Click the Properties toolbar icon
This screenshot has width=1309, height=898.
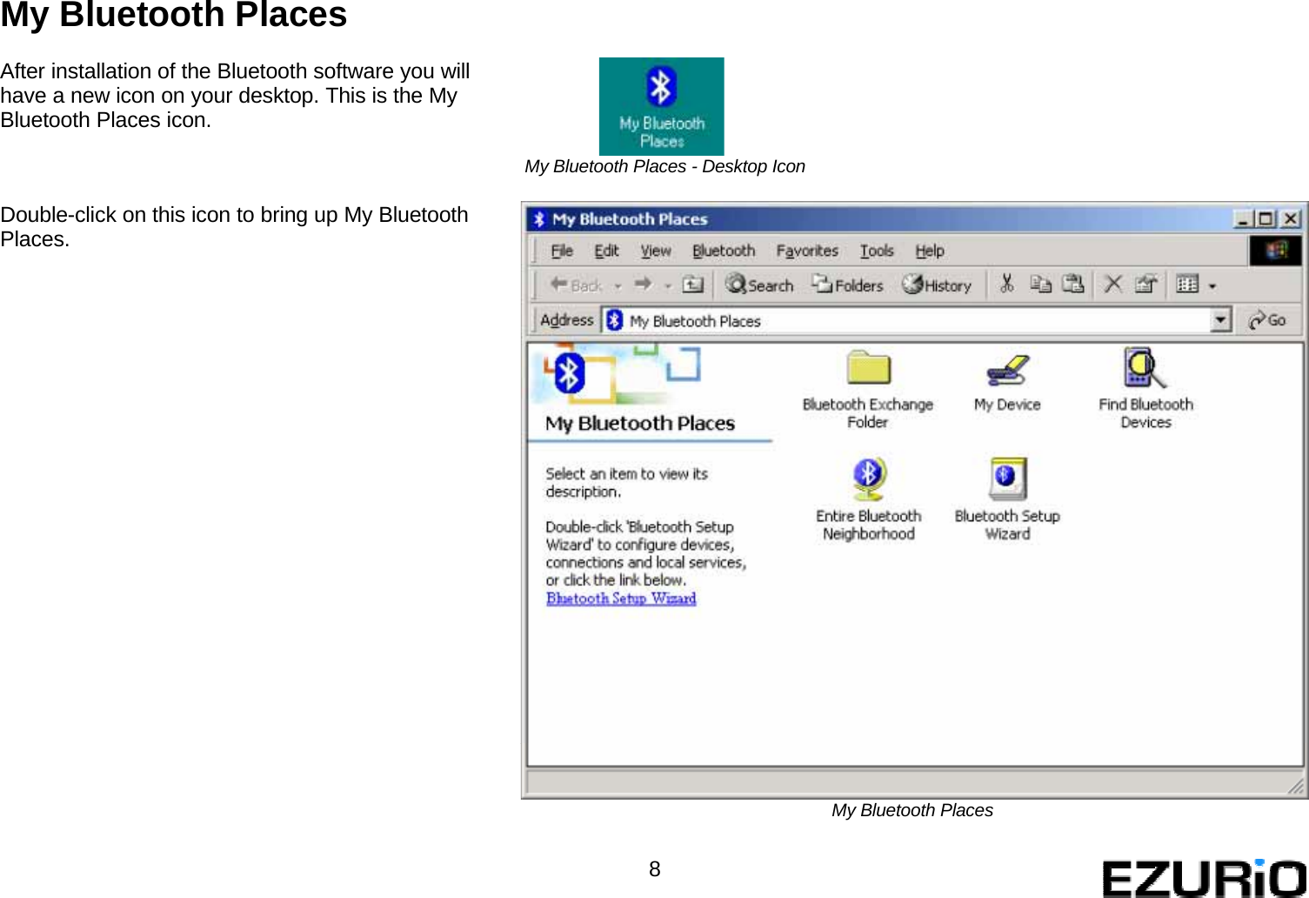click(1145, 284)
